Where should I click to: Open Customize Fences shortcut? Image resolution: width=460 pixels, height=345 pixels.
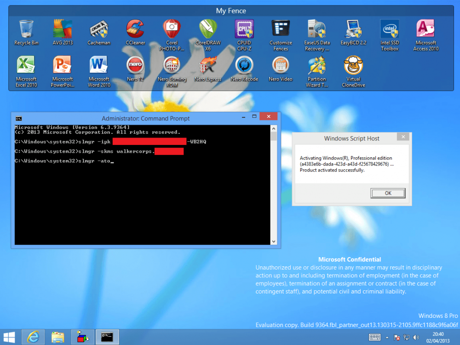coord(281,35)
